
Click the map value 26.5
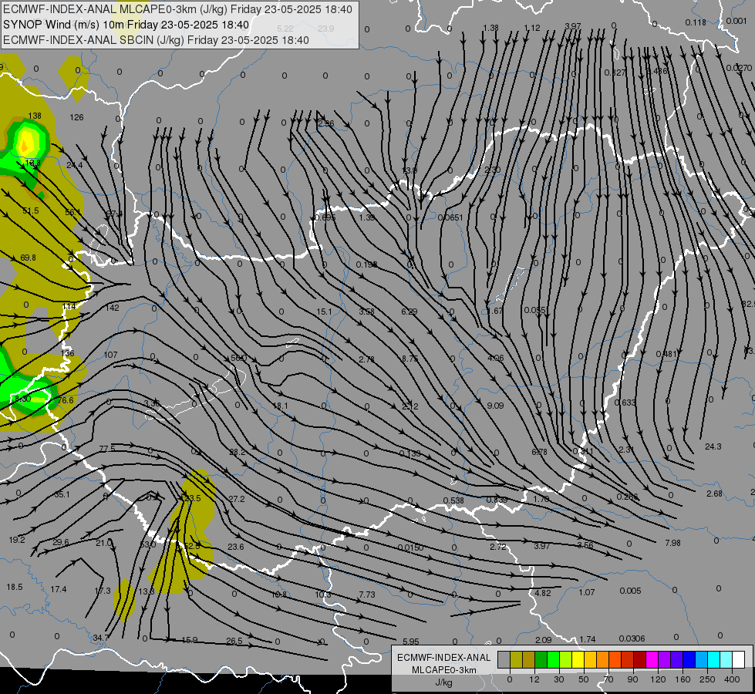[234, 641]
